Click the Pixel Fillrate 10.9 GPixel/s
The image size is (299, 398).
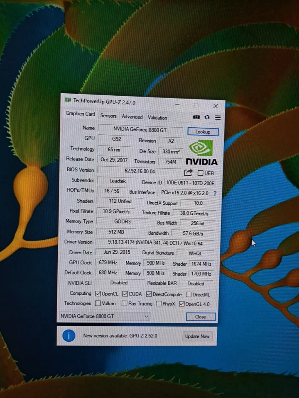116,211
